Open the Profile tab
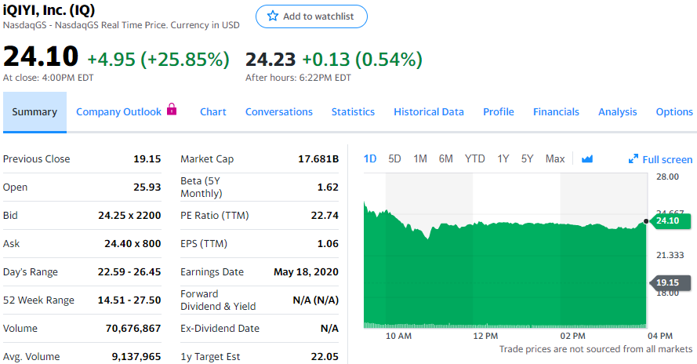Image resolution: width=697 pixels, height=364 pixels. [499, 111]
